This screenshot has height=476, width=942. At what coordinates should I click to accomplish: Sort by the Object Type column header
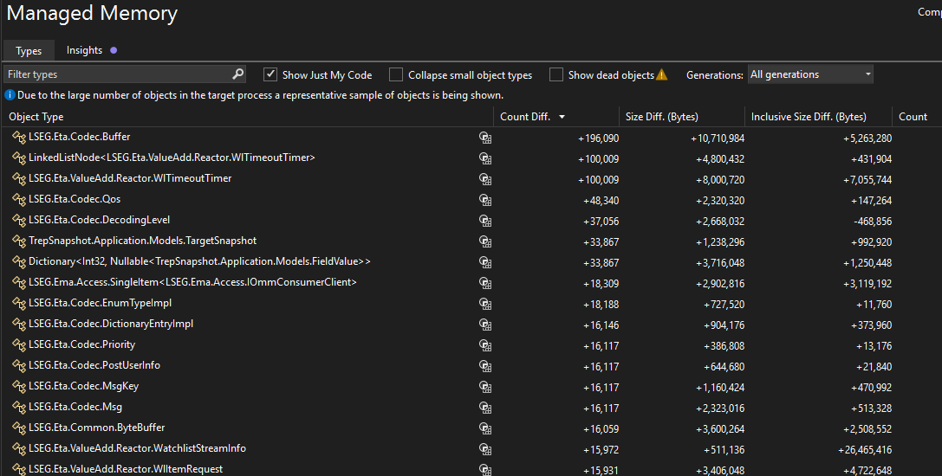[36, 117]
